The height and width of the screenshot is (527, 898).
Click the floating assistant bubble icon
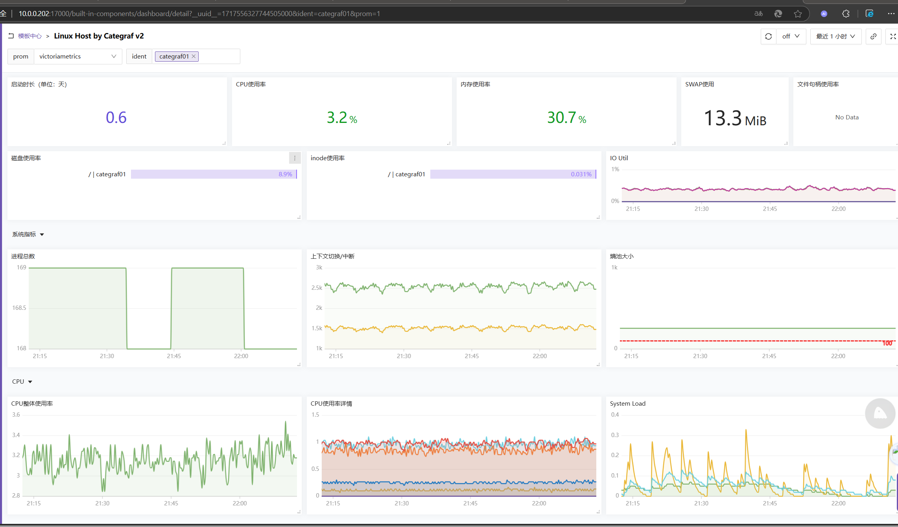coord(880,413)
